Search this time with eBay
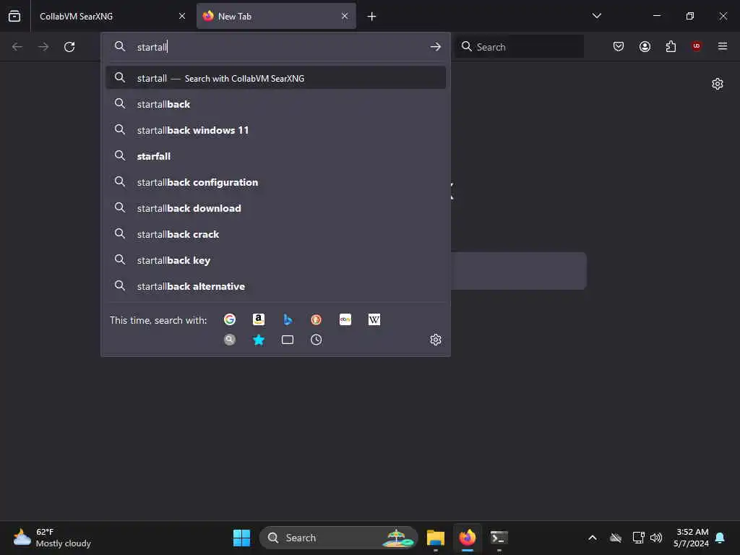This screenshot has width=740, height=555. [345, 319]
